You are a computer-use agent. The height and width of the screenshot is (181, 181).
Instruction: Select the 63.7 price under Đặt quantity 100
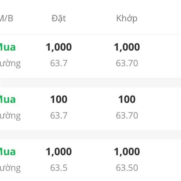[59, 116]
